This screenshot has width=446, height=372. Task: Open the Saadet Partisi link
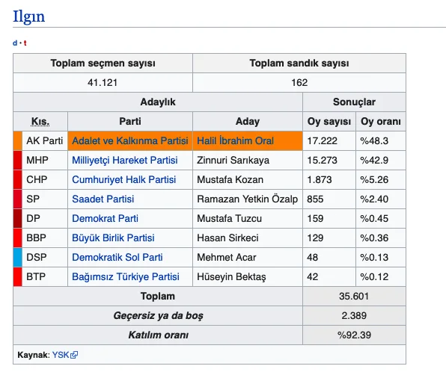coord(103,199)
